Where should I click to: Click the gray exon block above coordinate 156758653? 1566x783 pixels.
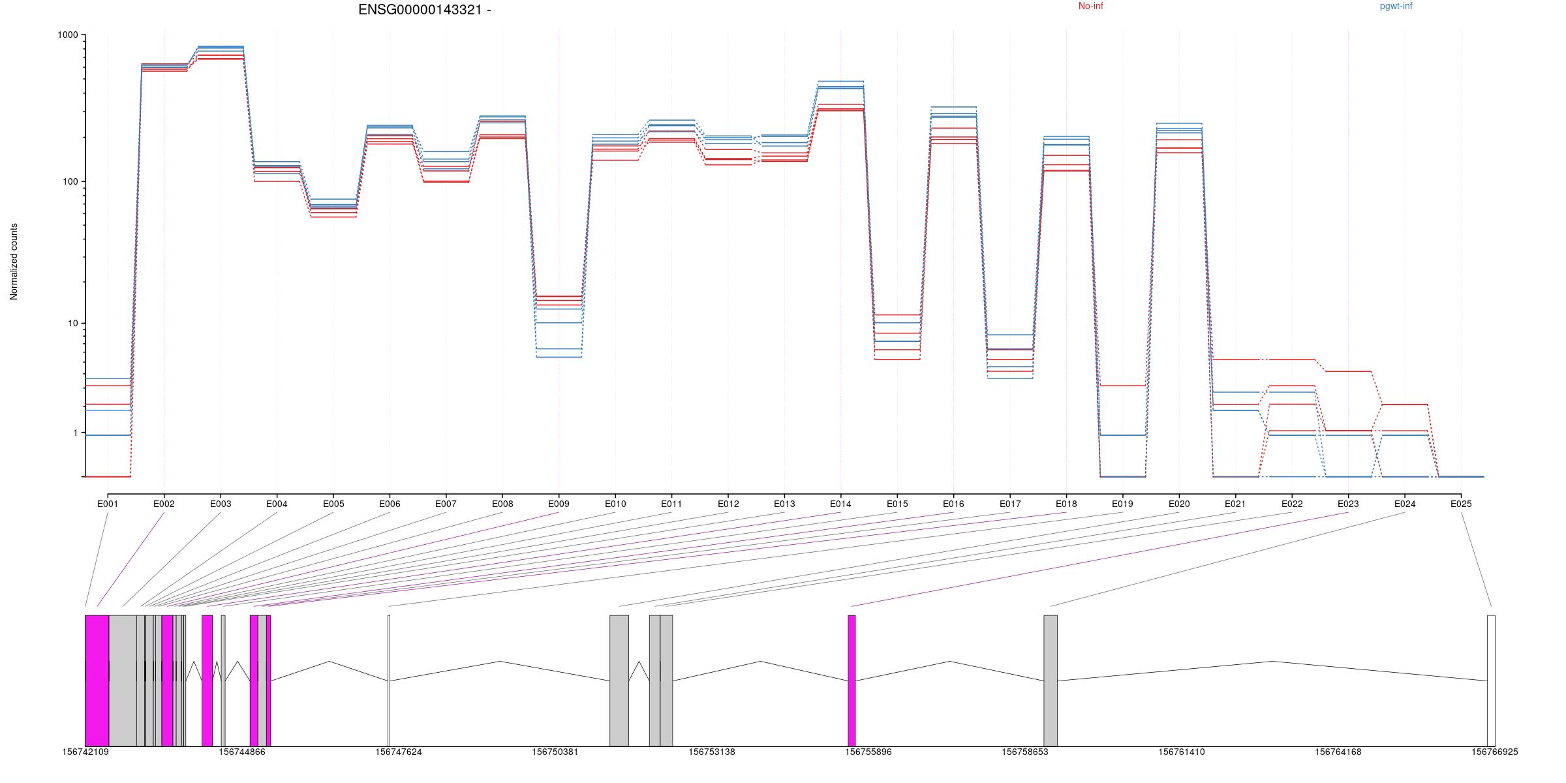pyautogui.click(x=1051, y=681)
